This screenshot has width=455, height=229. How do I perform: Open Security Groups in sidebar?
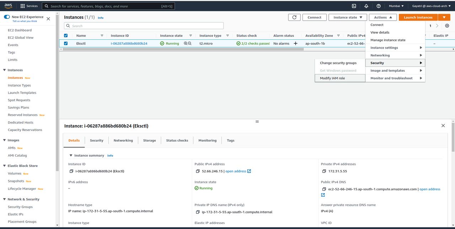pos(20,207)
